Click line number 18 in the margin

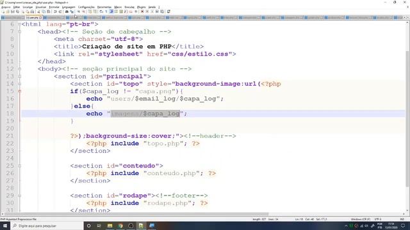pos(10,114)
